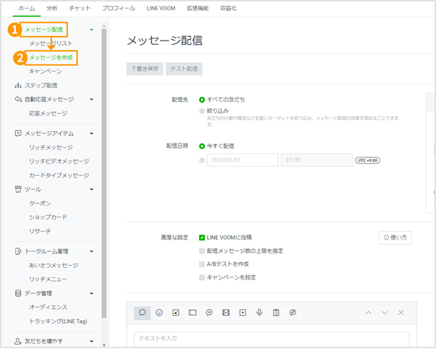Open 応答メッセージ in sidebar
The image size is (436, 349).
[48, 114]
